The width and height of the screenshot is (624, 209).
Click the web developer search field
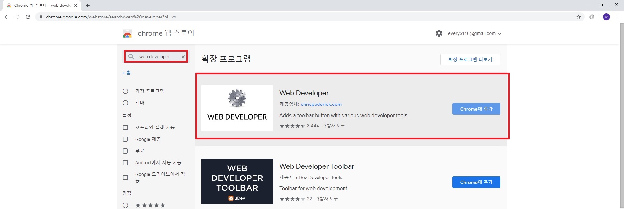pos(155,57)
